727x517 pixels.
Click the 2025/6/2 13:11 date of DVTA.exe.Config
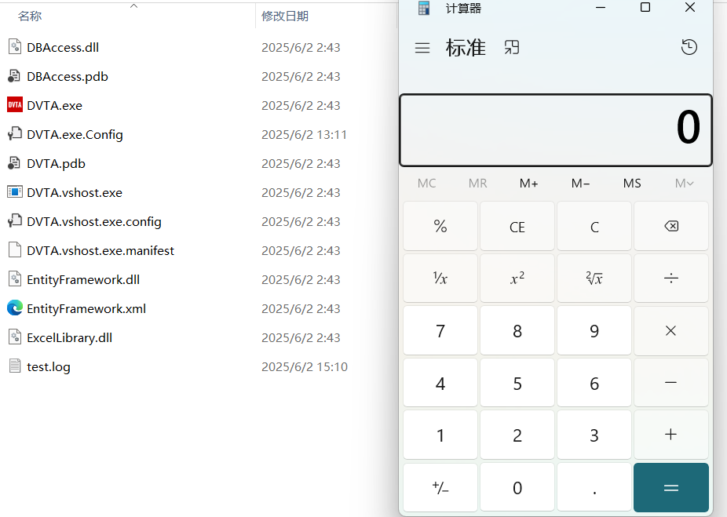[x=304, y=135]
